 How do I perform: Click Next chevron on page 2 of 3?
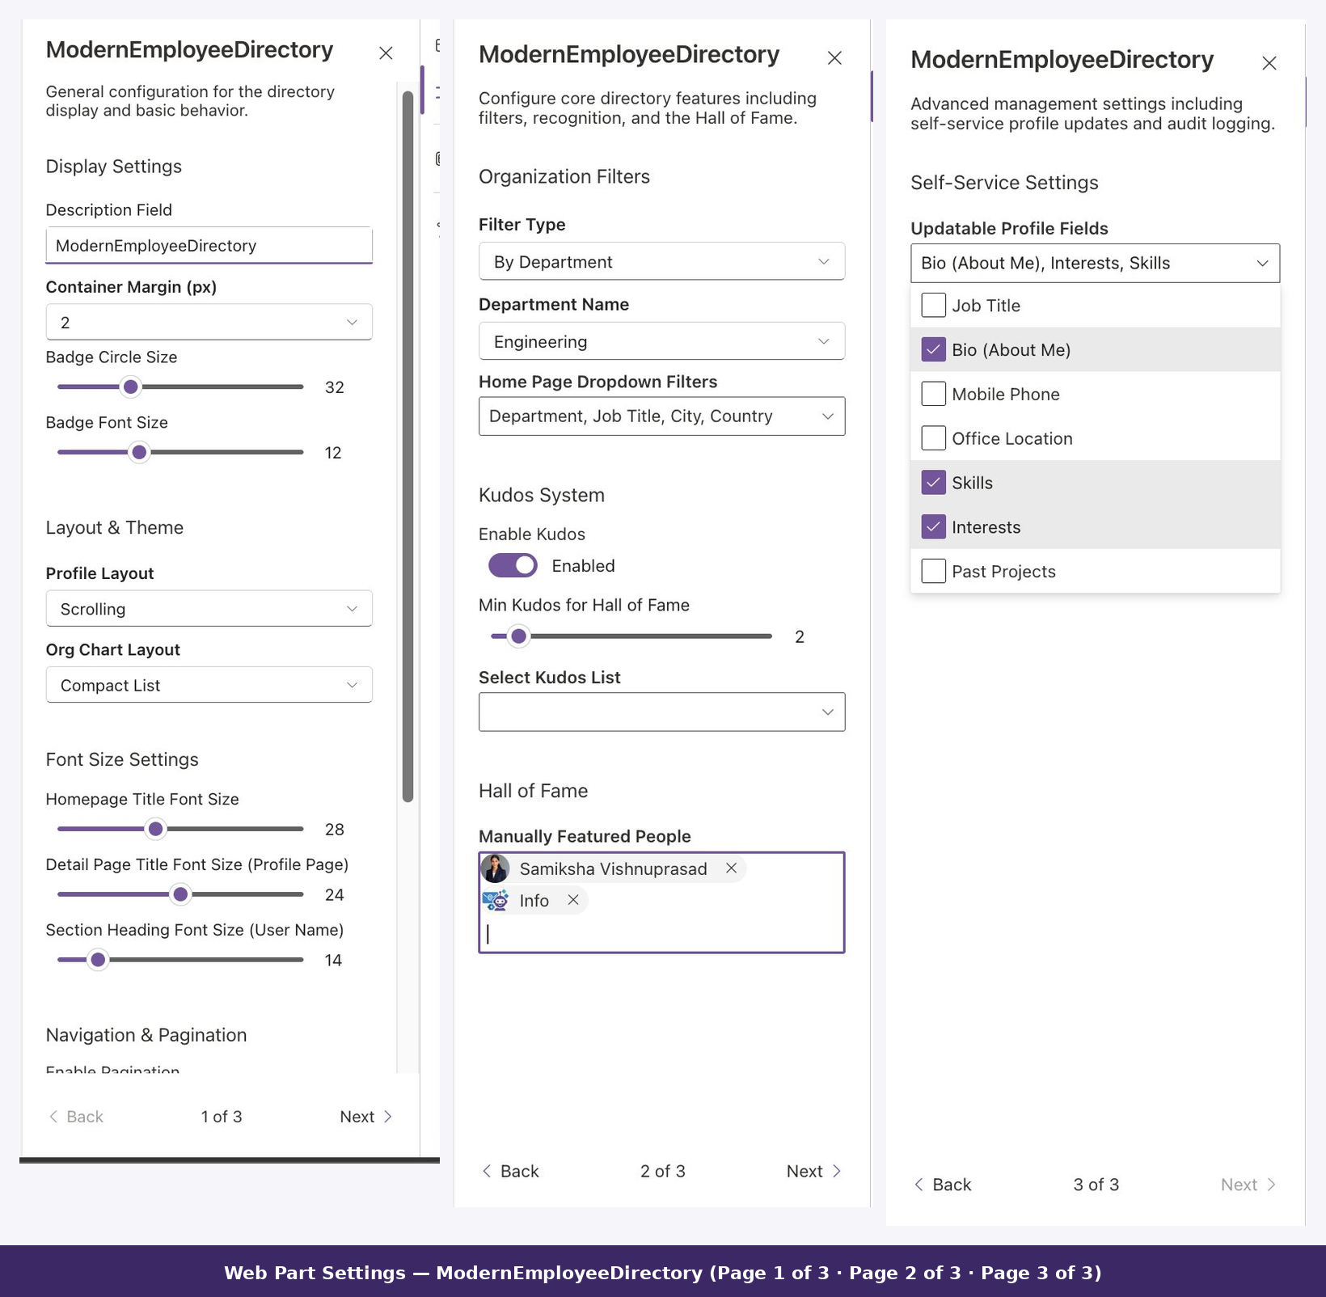[x=837, y=1171]
